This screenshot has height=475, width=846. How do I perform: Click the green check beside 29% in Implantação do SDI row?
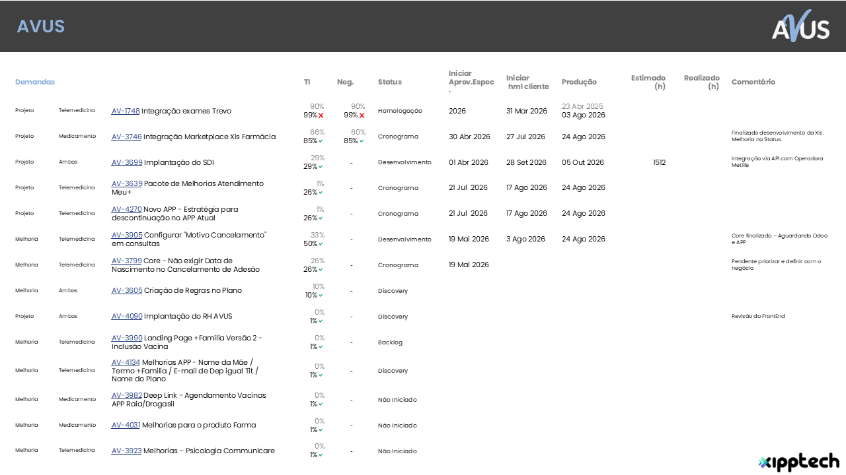[x=321, y=167]
